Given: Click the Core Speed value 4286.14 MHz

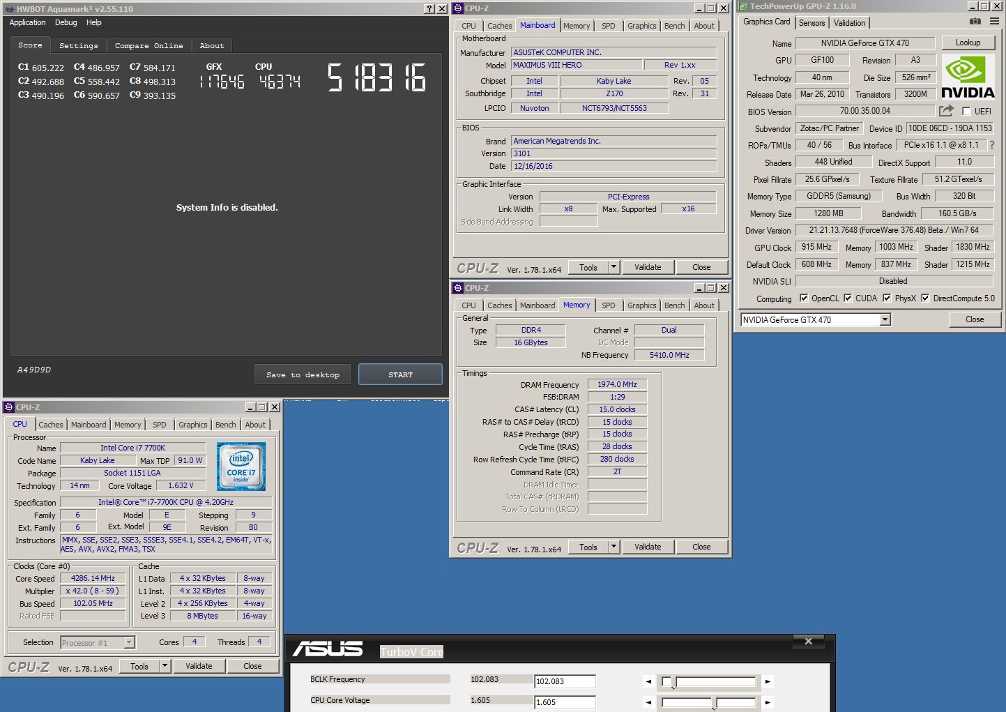Looking at the screenshot, I should click(x=93, y=578).
